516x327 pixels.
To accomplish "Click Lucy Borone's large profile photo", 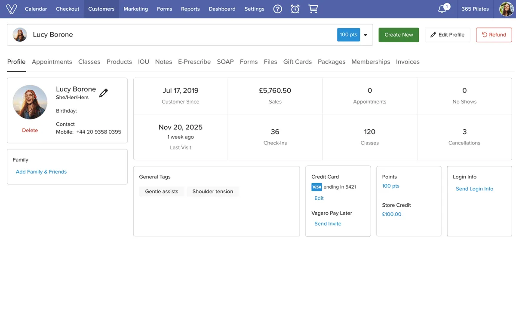I will click(30, 102).
